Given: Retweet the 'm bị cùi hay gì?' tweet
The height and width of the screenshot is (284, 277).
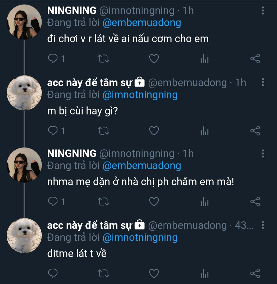Looking at the screenshot, I should [x=104, y=131].
